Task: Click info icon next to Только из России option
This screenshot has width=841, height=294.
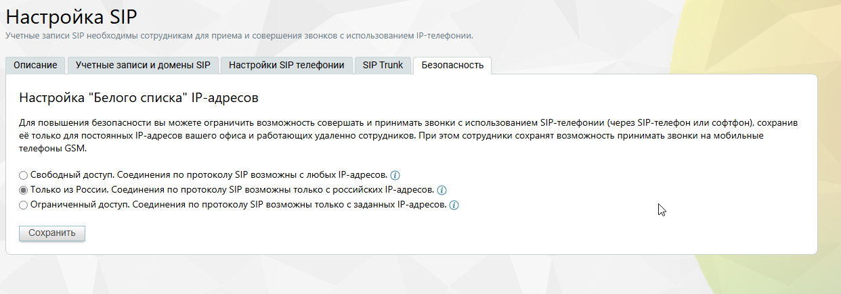Action: 442,190
